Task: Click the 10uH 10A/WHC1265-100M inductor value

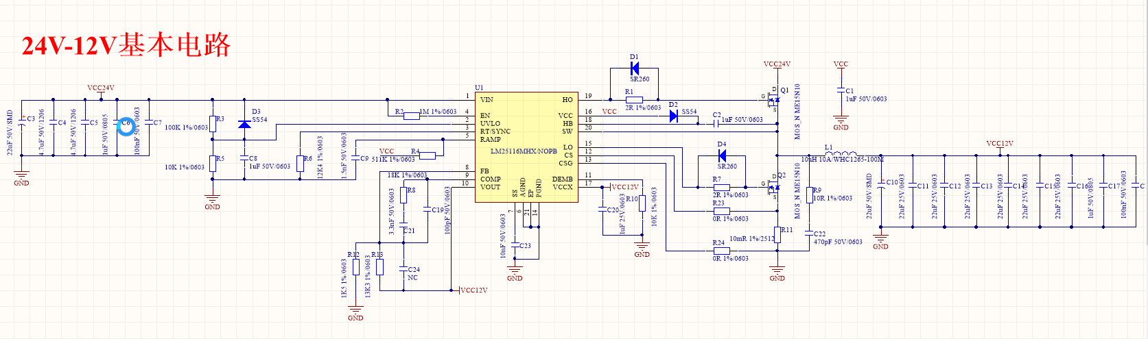Action: point(842,160)
